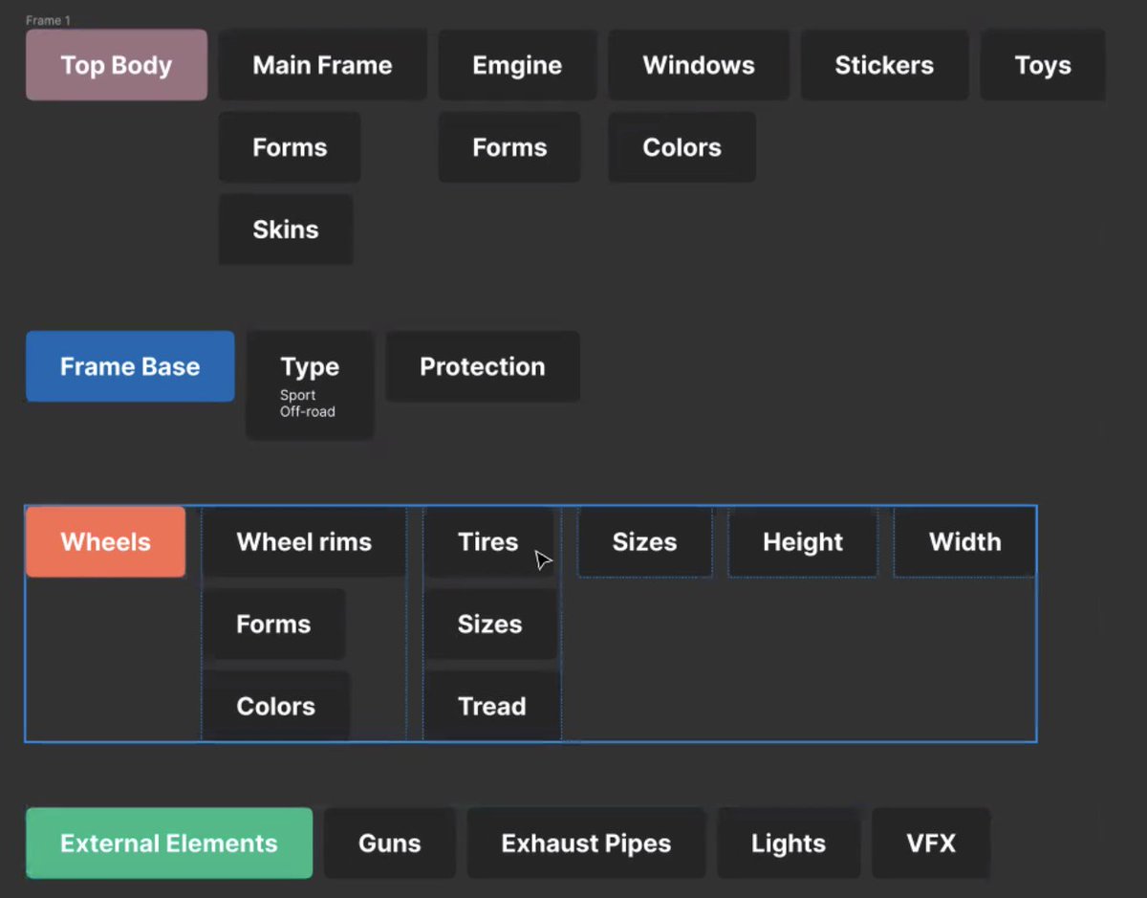Select Forms block under Wheel rims

273,624
